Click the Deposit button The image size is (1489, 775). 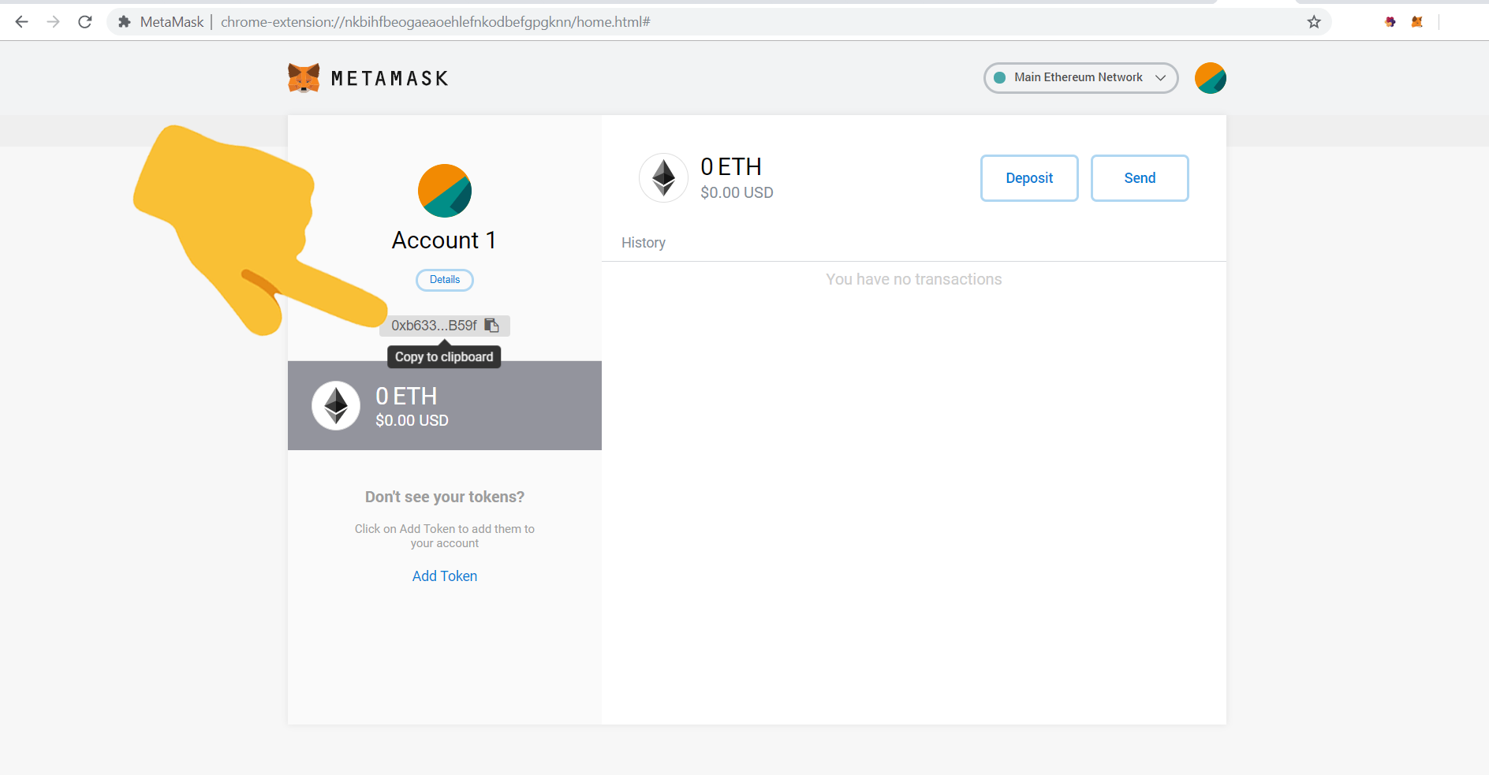1029,178
